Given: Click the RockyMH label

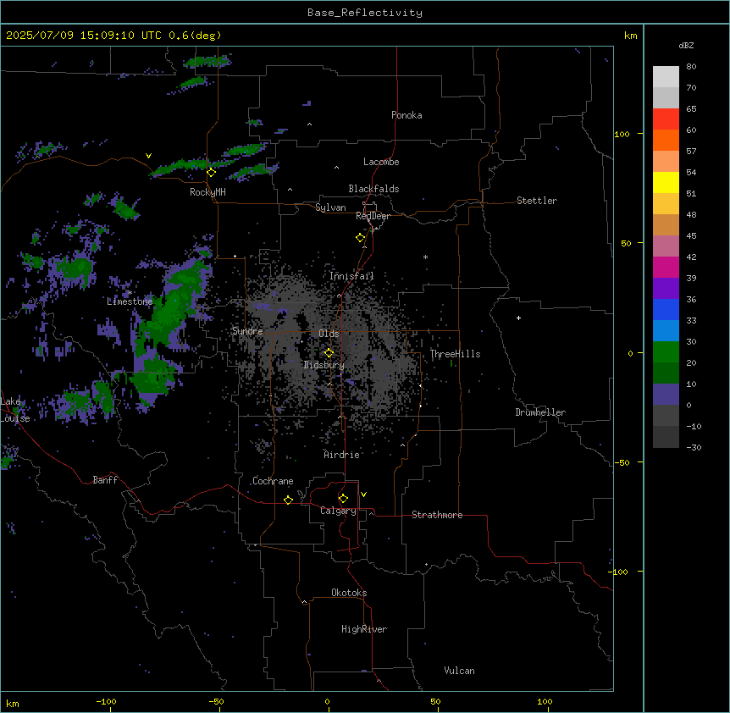Looking at the screenshot, I should 207,192.
